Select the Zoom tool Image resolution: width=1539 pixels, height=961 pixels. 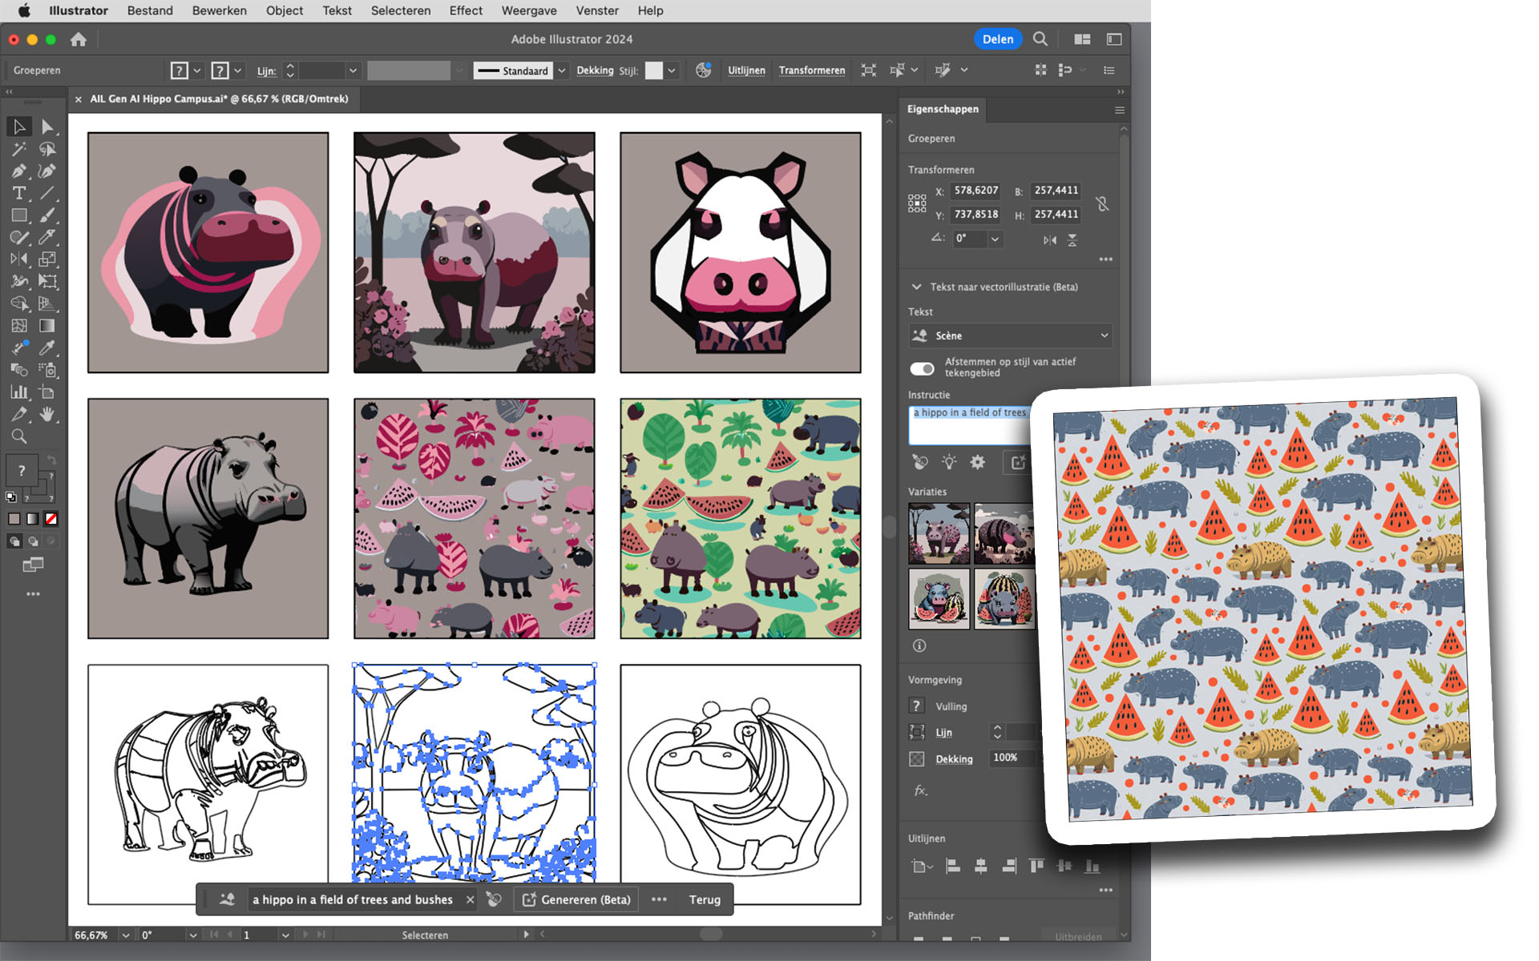pos(18,436)
